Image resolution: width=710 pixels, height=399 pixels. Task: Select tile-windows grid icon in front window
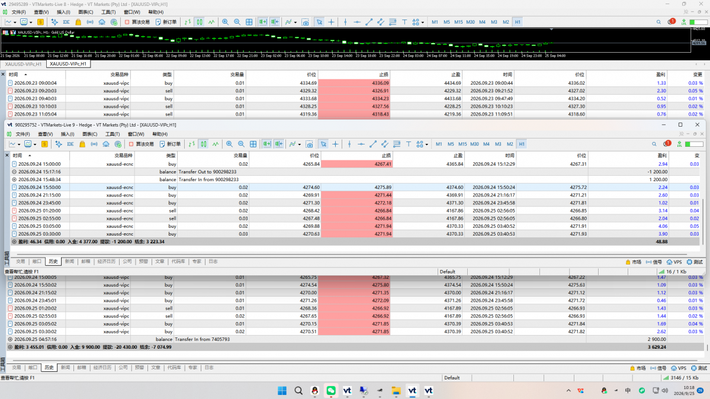point(253,144)
